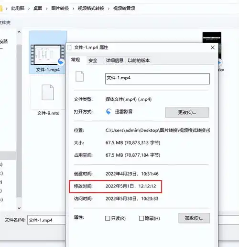Go to 此电脑 in breadcrumb
Viewport: 239px width, 247px height.
coord(18,8)
